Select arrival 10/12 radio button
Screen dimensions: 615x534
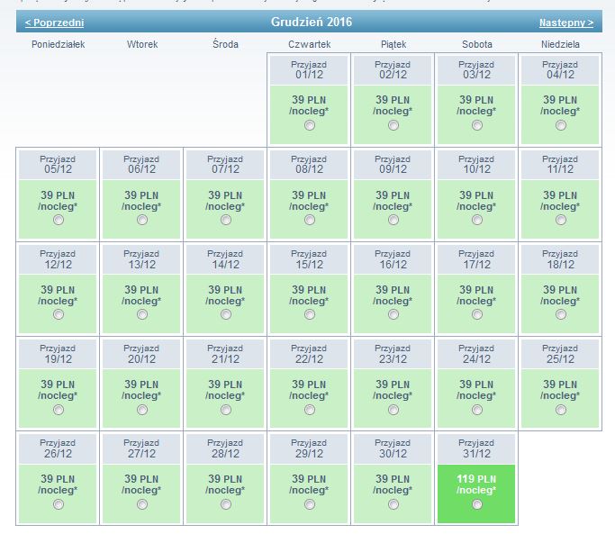[477, 220]
